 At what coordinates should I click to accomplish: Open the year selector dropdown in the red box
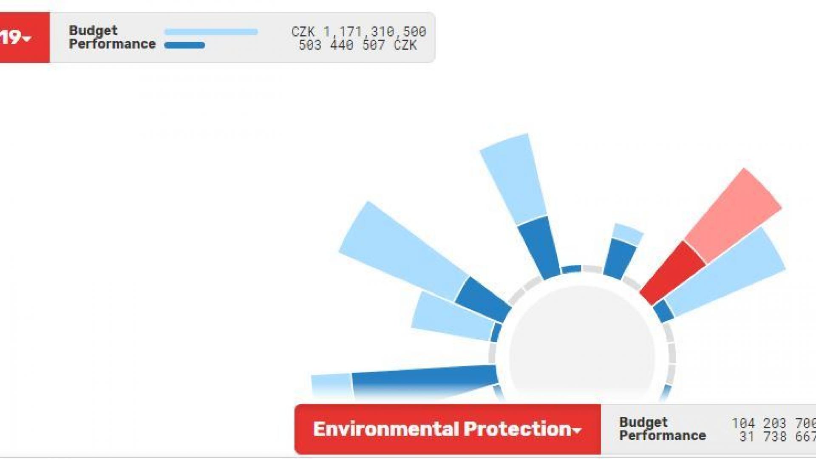point(17,38)
